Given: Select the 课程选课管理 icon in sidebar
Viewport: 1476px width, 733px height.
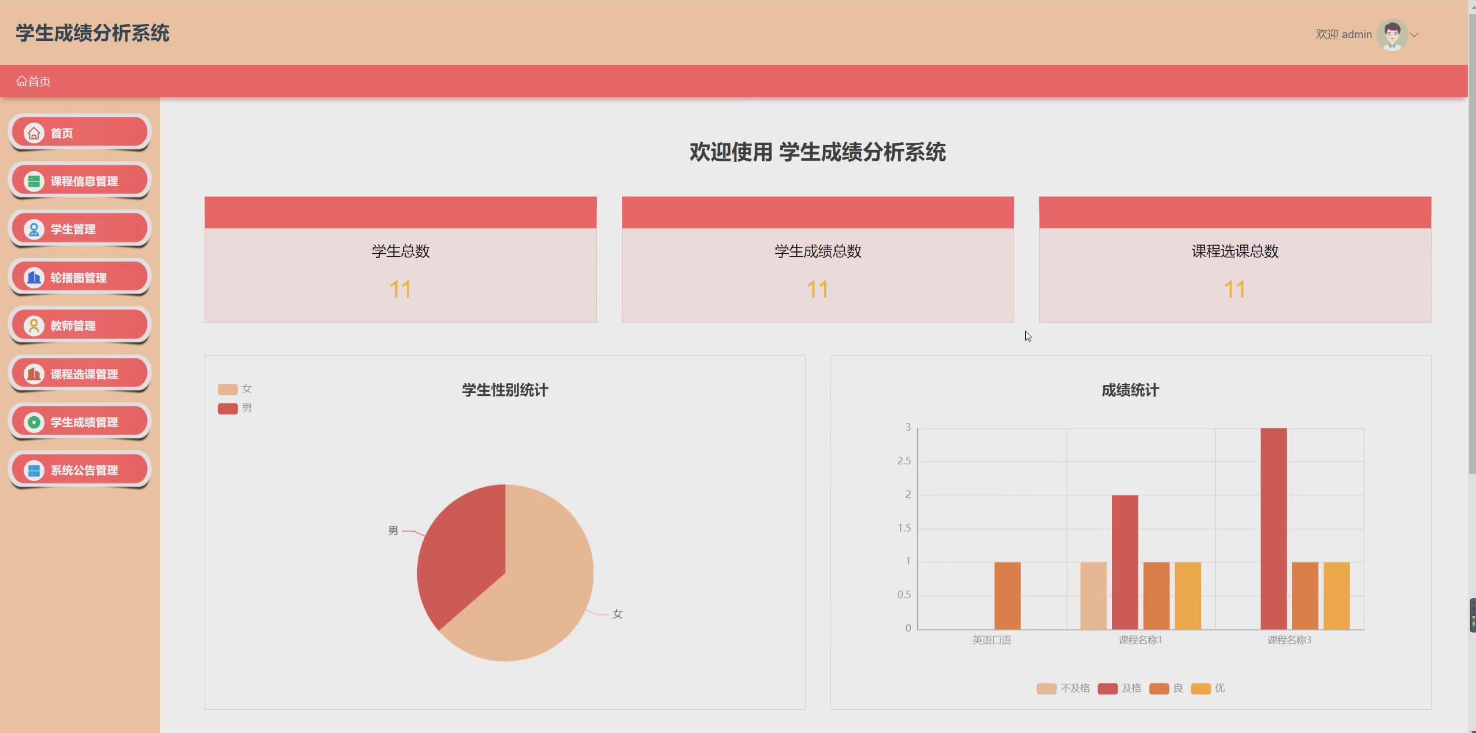Looking at the screenshot, I should 34,373.
